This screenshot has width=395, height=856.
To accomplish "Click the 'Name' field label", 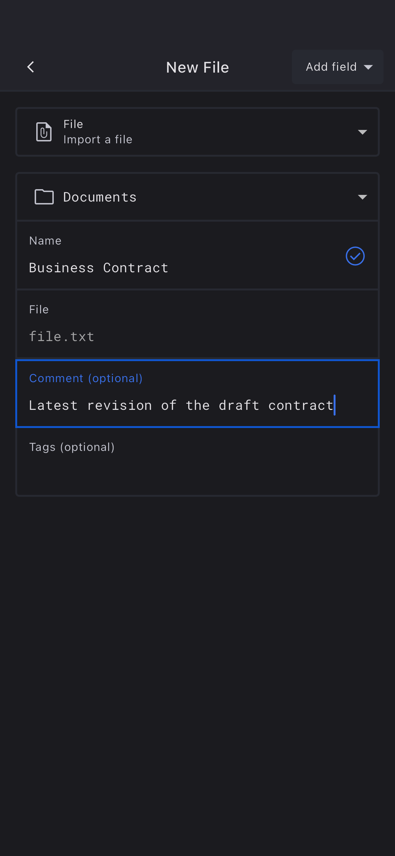I will click(45, 241).
